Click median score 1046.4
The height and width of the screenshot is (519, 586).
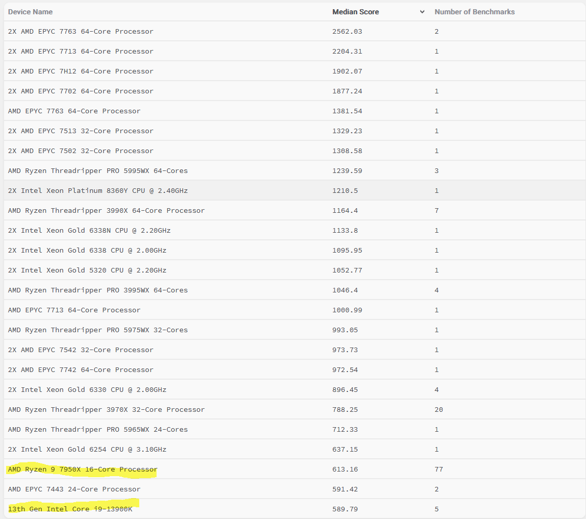pyautogui.click(x=345, y=290)
